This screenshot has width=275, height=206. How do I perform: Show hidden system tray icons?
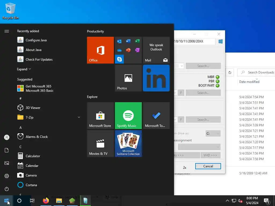coord(227,201)
